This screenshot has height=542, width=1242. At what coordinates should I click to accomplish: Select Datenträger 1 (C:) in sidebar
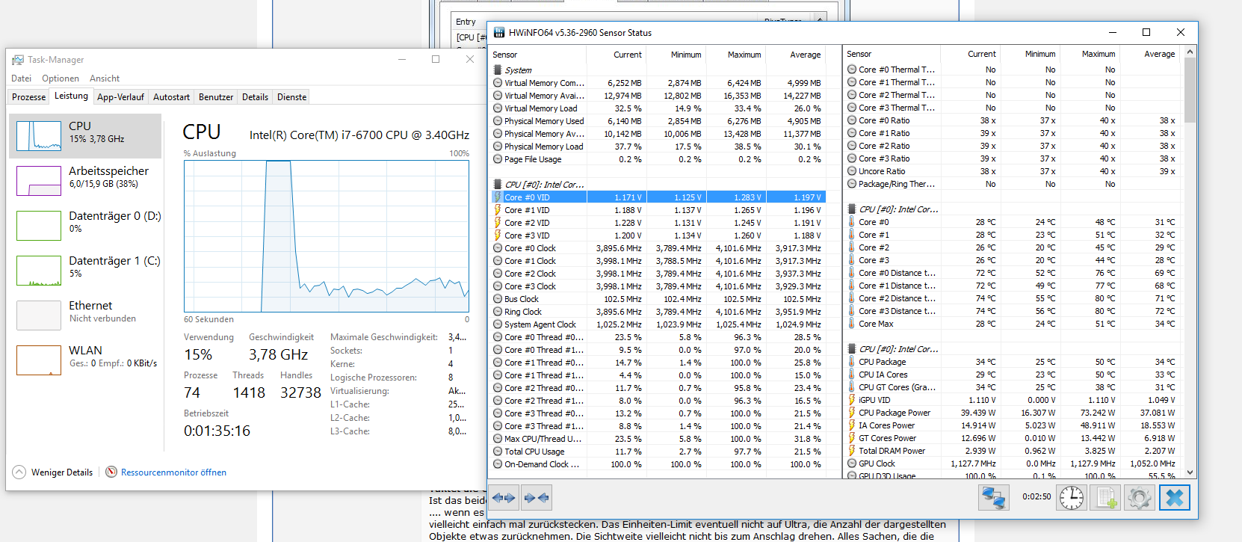tap(86, 271)
